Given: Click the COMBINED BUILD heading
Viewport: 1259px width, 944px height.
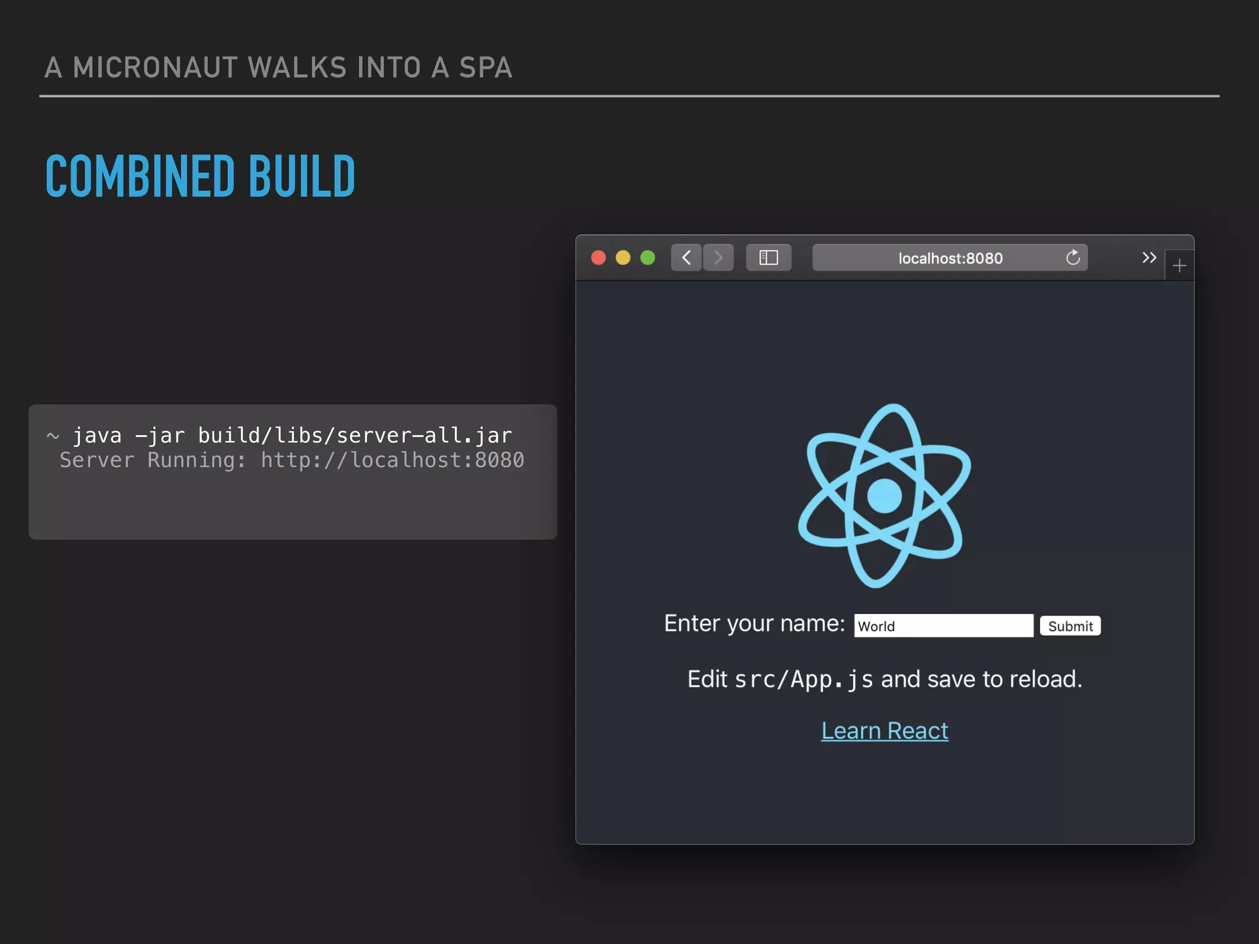Looking at the screenshot, I should tap(200, 176).
